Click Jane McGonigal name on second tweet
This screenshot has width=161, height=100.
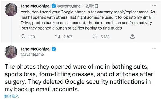(x=36, y=49)
